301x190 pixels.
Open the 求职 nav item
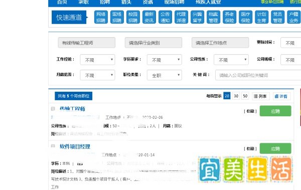point(83,2)
